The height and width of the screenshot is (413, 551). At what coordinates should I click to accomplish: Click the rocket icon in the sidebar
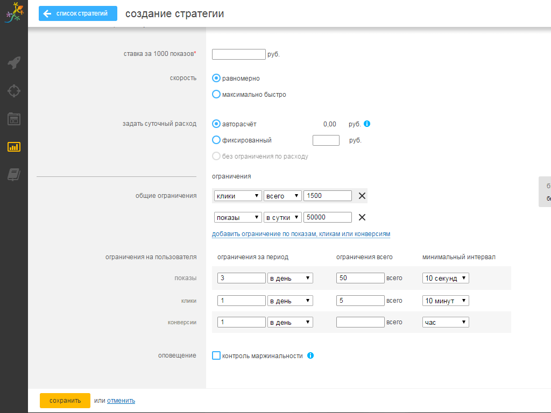tap(14, 63)
